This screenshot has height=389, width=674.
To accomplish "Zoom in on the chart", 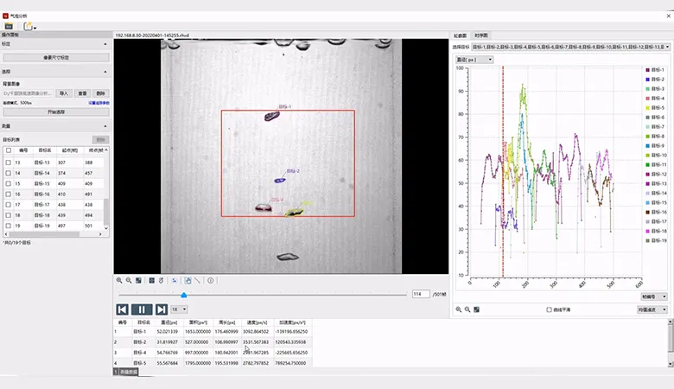I will point(458,309).
